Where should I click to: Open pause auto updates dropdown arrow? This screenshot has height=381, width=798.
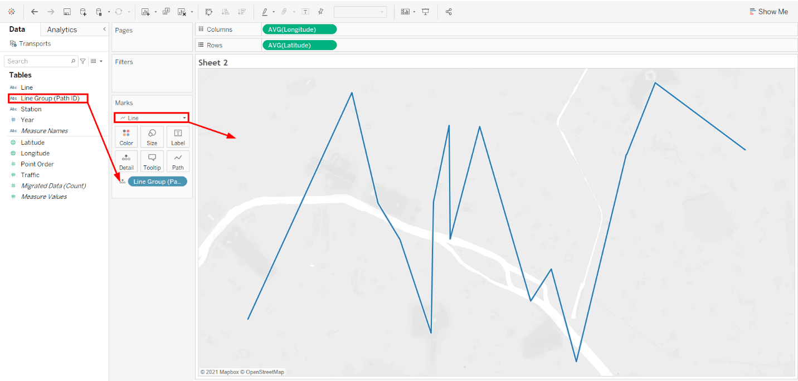coord(109,12)
